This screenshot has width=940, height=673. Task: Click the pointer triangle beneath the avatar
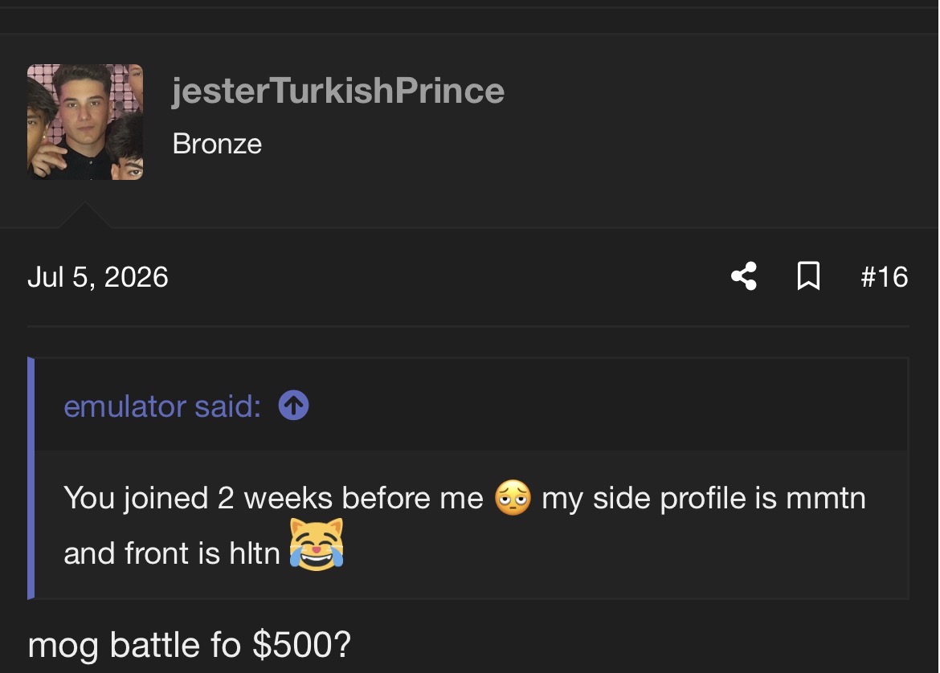84,215
